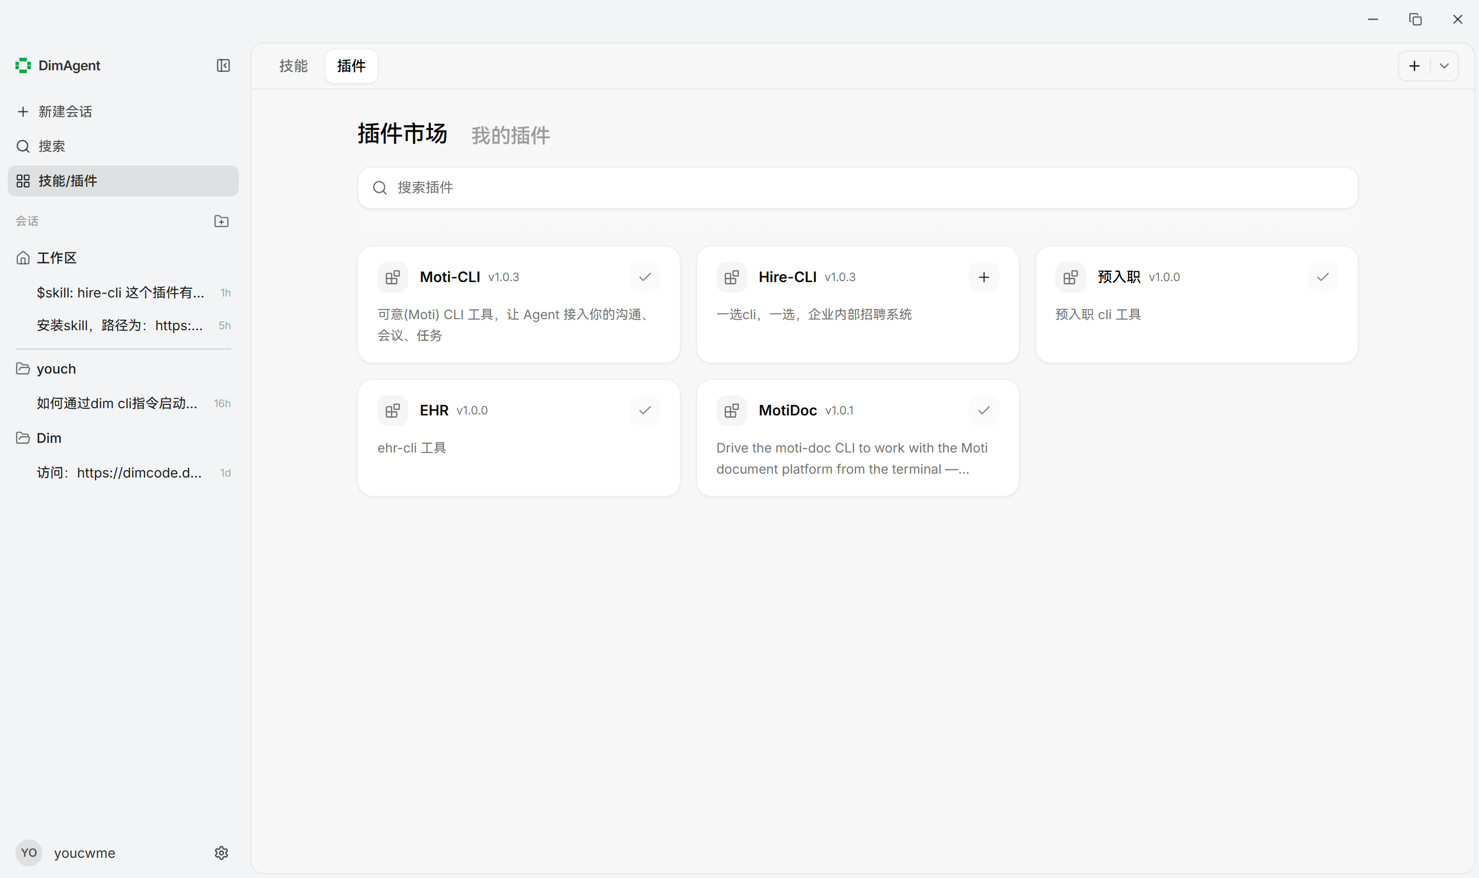Click the home icon of 工作区
1479x878 pixels.
23,258
